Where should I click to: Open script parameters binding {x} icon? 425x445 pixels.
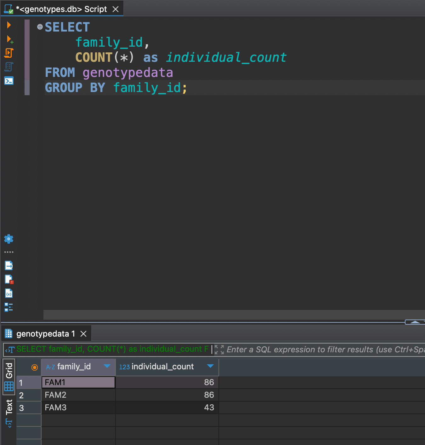pyautogui.click(x=8, y=293)
